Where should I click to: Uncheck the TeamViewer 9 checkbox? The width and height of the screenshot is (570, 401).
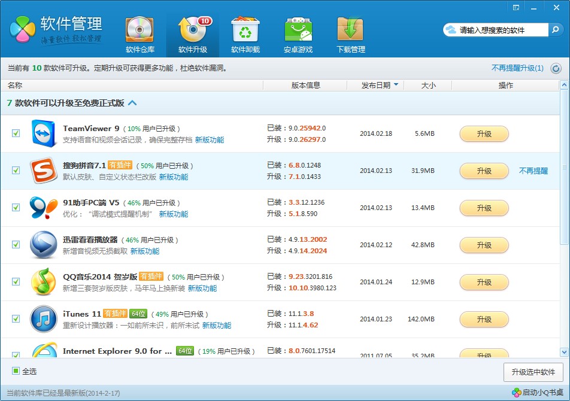coord(16,133)
